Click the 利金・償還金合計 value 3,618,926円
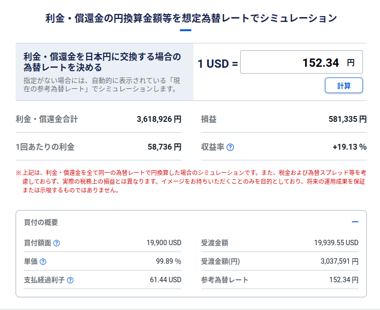Viewport: 380px width, 310px height. (159, 119)
